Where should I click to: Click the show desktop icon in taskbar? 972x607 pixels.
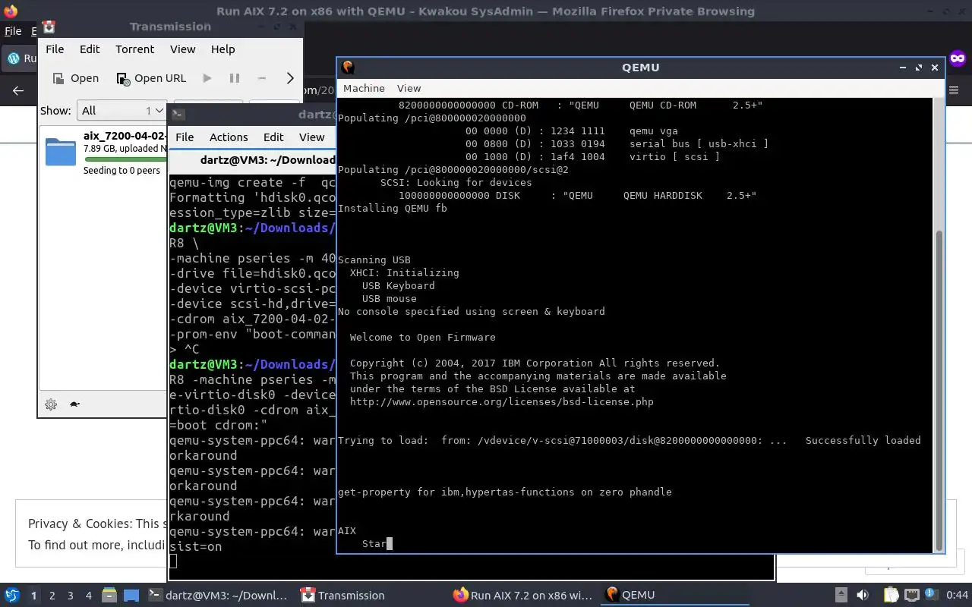tap(131, 596)
